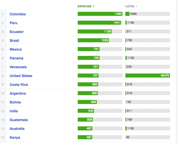Viewport: 178px width, 143px height.
Task: Click the United States 40476 lists bar
Action: click(147, 76)
